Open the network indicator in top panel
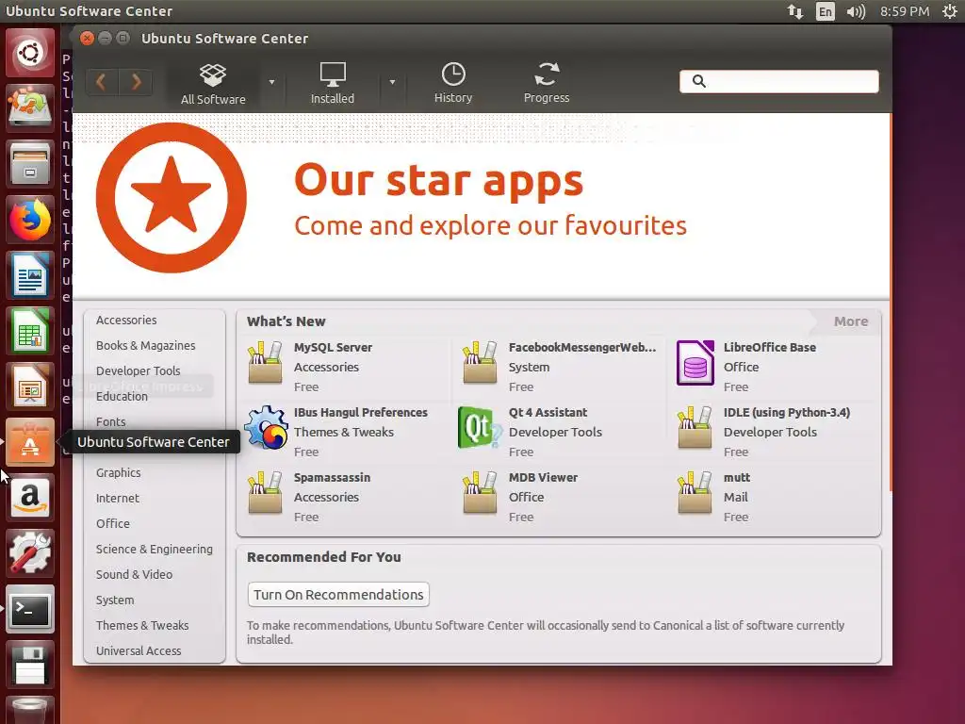Viewport: 965px width, 724px height. point(795,11)
